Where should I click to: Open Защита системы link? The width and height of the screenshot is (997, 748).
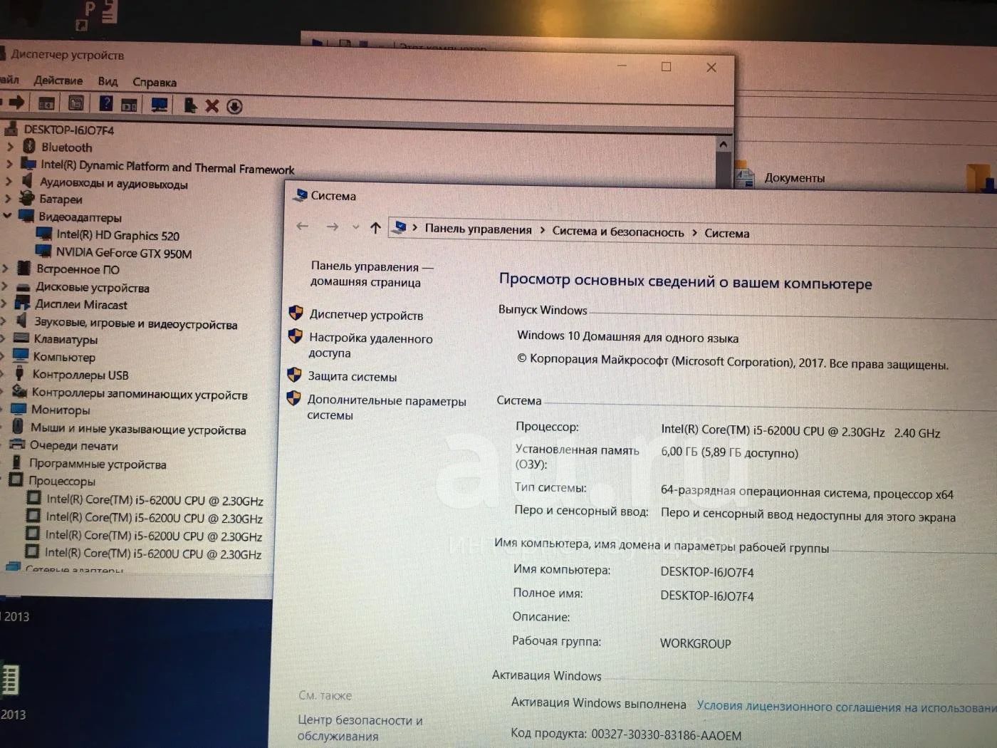(x=352, y=376)
